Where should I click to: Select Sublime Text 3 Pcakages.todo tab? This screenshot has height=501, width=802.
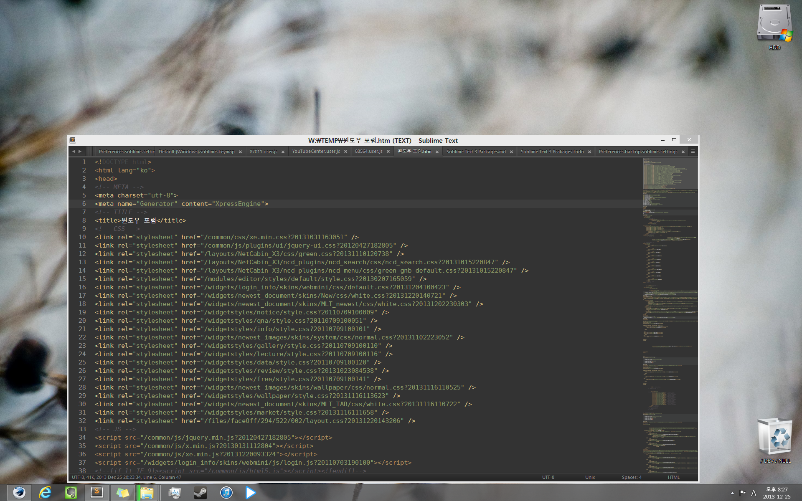[552, 152]
